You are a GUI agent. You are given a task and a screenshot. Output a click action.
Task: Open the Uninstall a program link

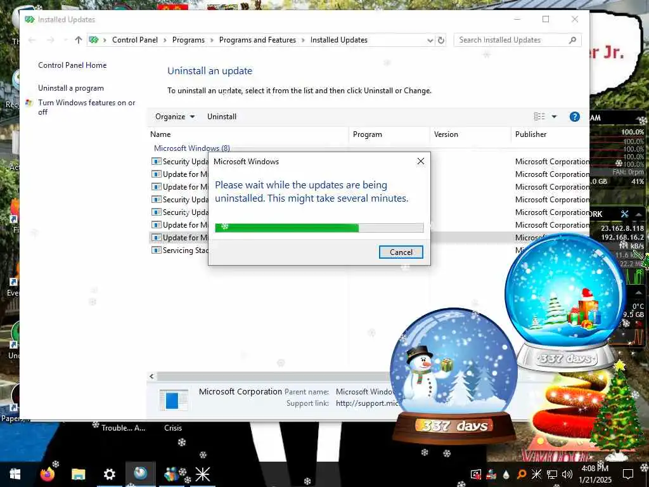[71, 88]
